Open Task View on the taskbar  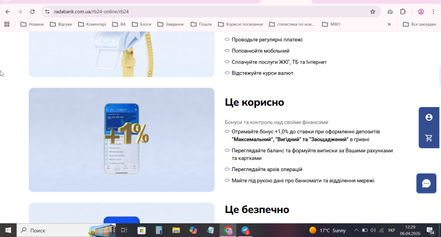click(x=124, y=230)
